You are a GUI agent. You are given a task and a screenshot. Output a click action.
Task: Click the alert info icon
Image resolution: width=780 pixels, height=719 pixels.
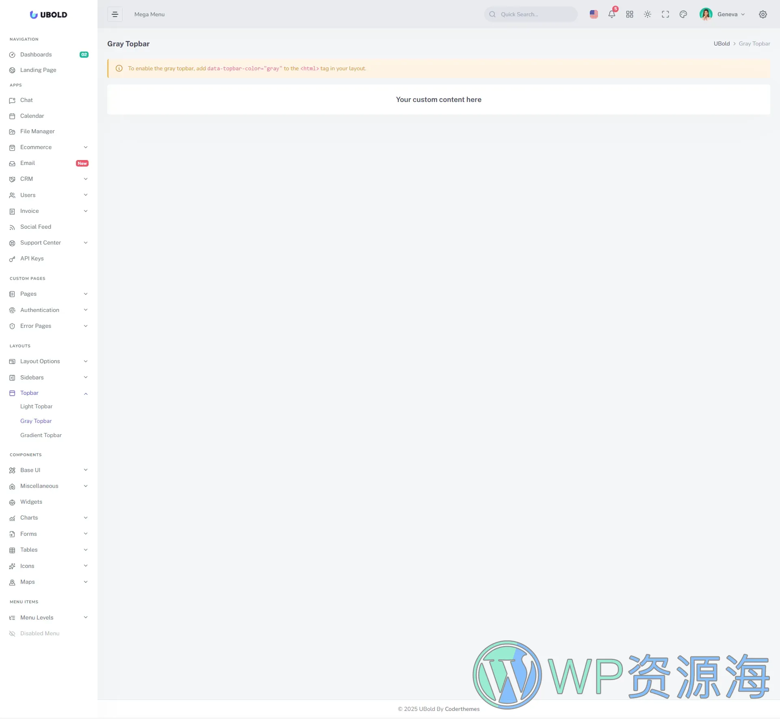(119, 68)
